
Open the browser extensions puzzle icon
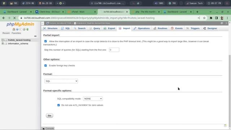[211, 18]
